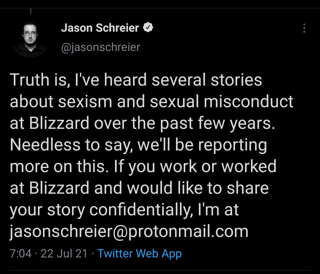Click the thread connector line above the avatar
320x274 pixels.
(31, 11)
